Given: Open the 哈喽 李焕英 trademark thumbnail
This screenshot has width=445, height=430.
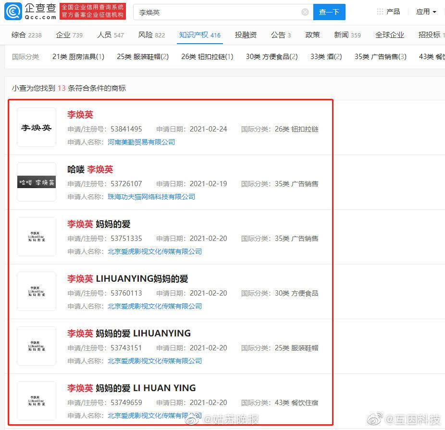Looking at the screenshot, I should [x=37, y=182].
